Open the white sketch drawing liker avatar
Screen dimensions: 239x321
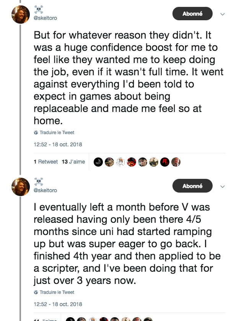pos(120,162)
